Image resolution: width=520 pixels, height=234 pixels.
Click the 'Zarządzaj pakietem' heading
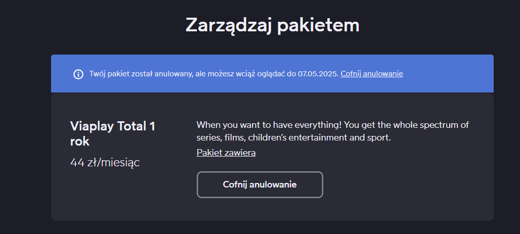tap(272, 25)
